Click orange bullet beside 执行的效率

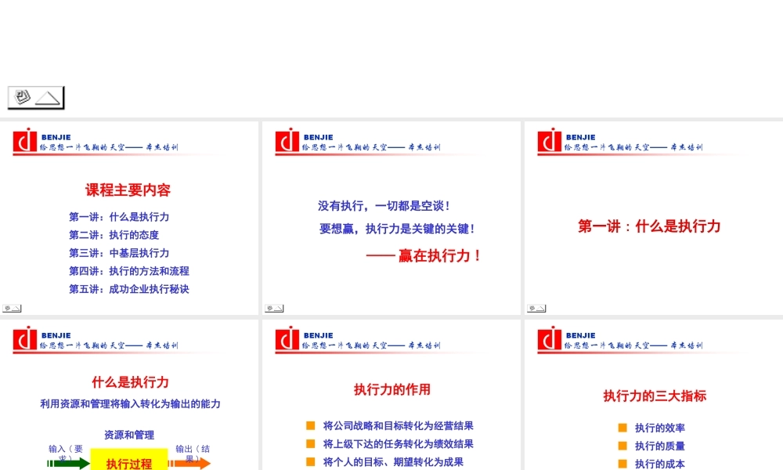click(x=622, y=428)
